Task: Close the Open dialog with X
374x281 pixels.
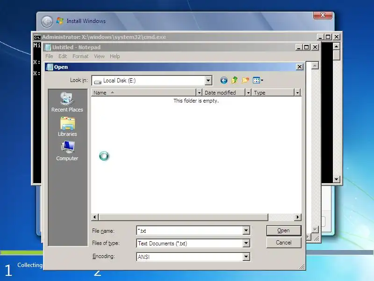Action: pyautogui.click(x=300, y=67)
